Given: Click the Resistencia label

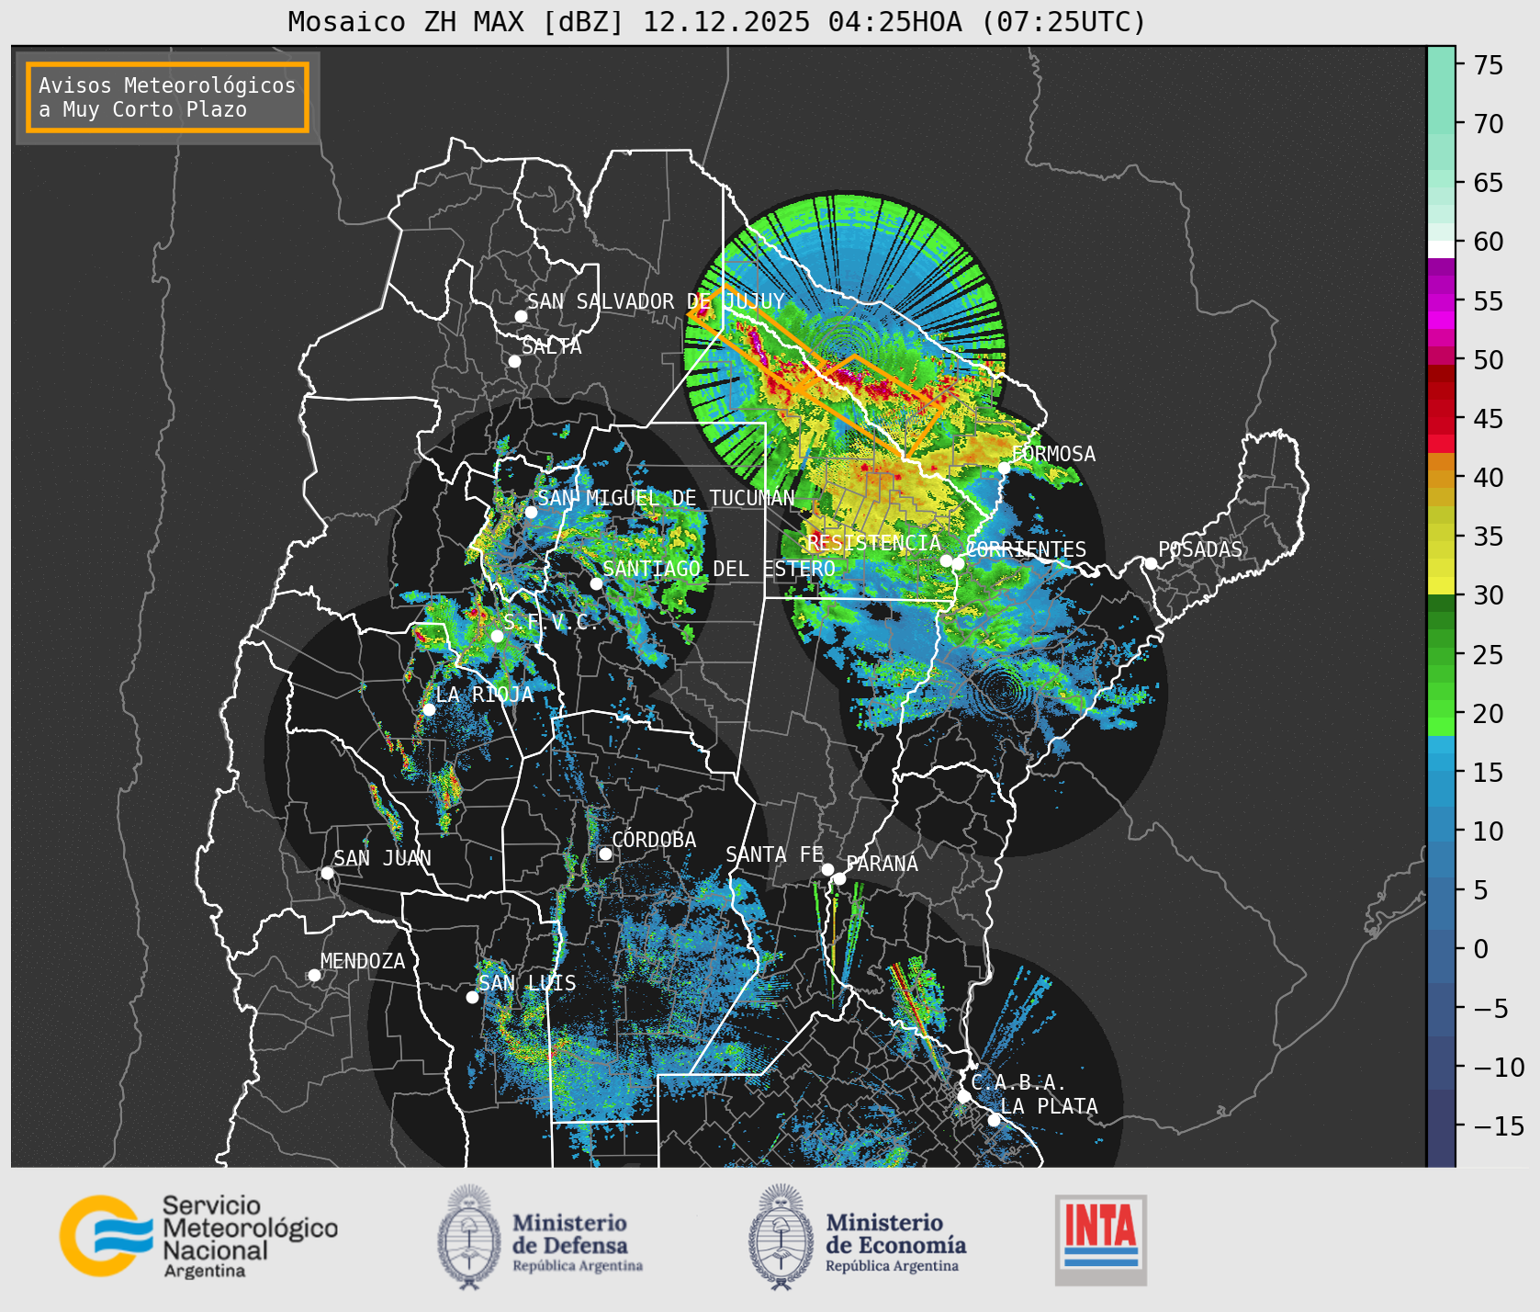Looking at the screenshot, I should click(873, 543).
